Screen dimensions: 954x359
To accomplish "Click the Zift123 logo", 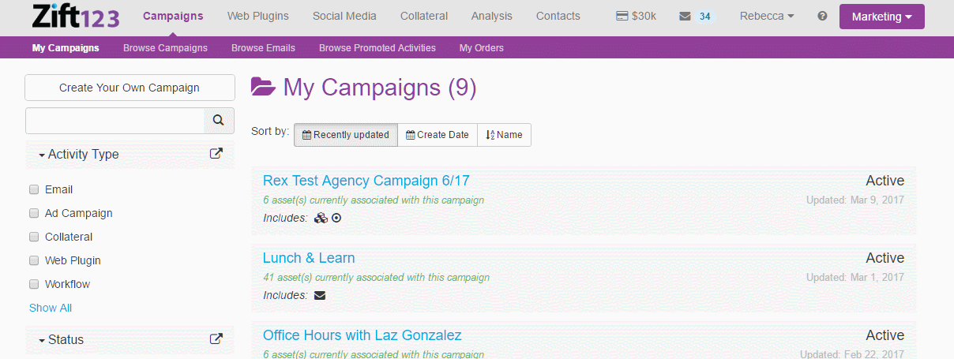I will pyautogui.click(x=76, y=16).
